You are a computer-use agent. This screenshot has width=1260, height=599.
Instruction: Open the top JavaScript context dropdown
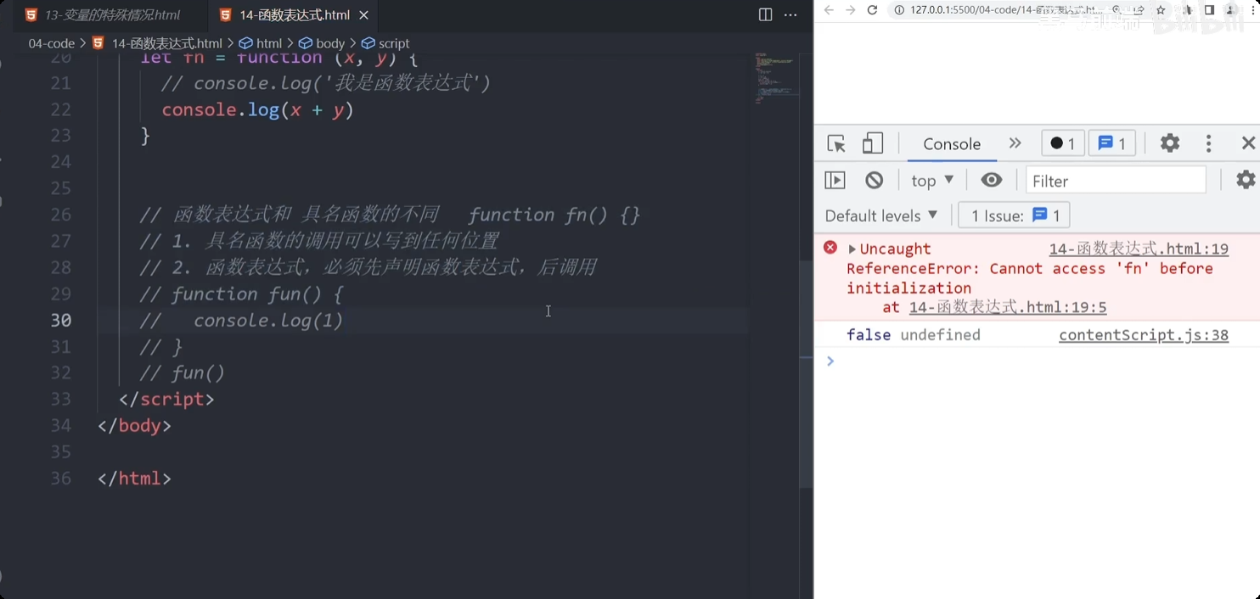coord(932,180)
